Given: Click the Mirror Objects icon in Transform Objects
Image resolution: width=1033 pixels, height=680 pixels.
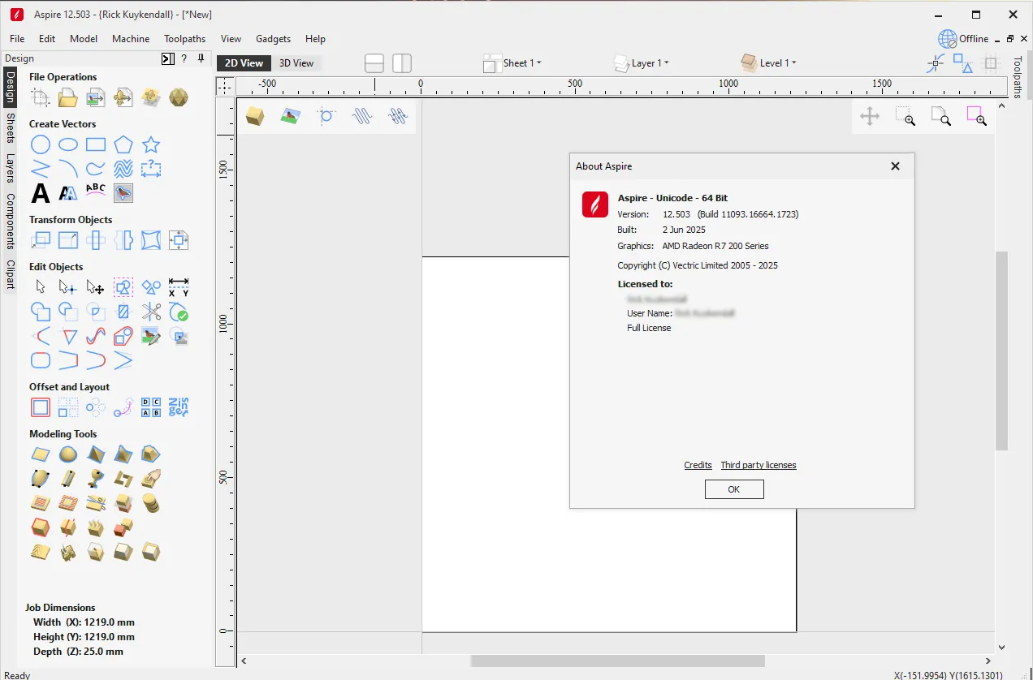Looking at the screenshot, I should pyautogui.click(x=123, y=240).
